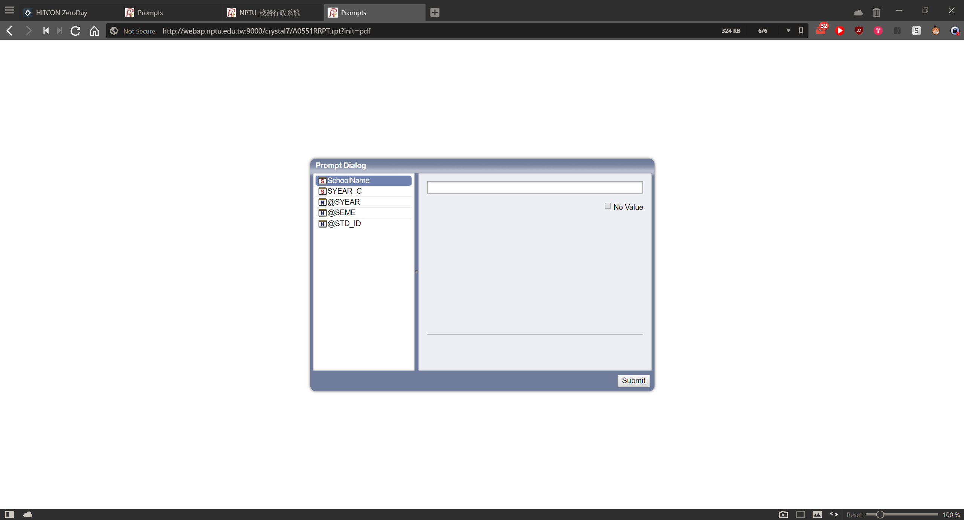Select the @STD_ID parameter
This screenshot has height=520, width=964.
pos(363,223)
